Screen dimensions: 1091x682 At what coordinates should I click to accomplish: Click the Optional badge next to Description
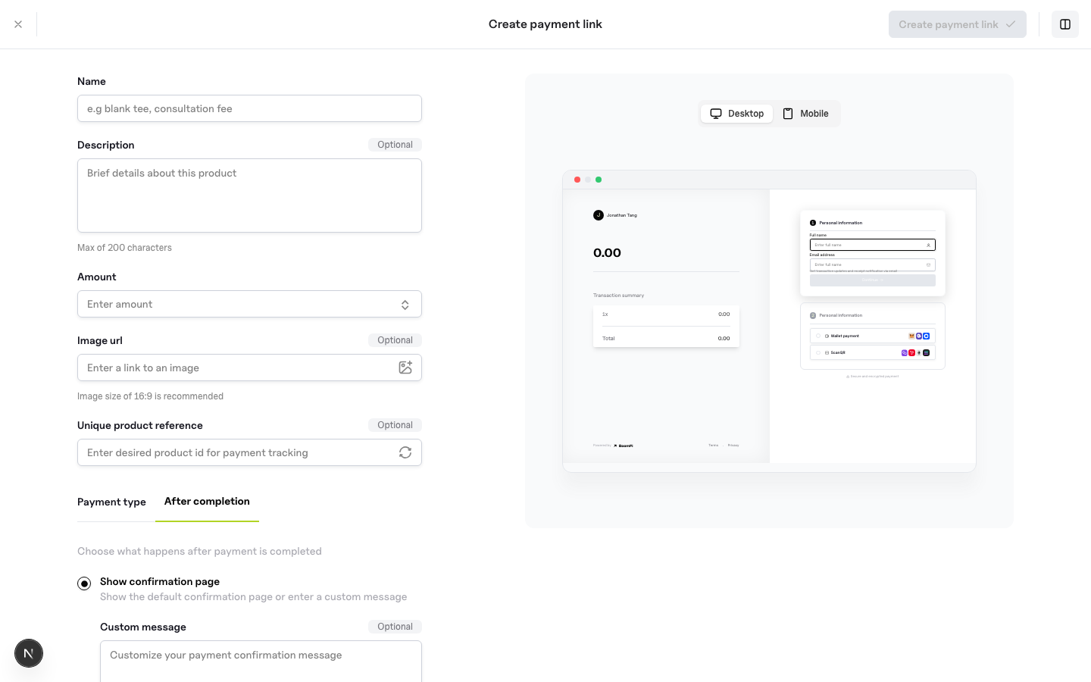tap(395, 145)
